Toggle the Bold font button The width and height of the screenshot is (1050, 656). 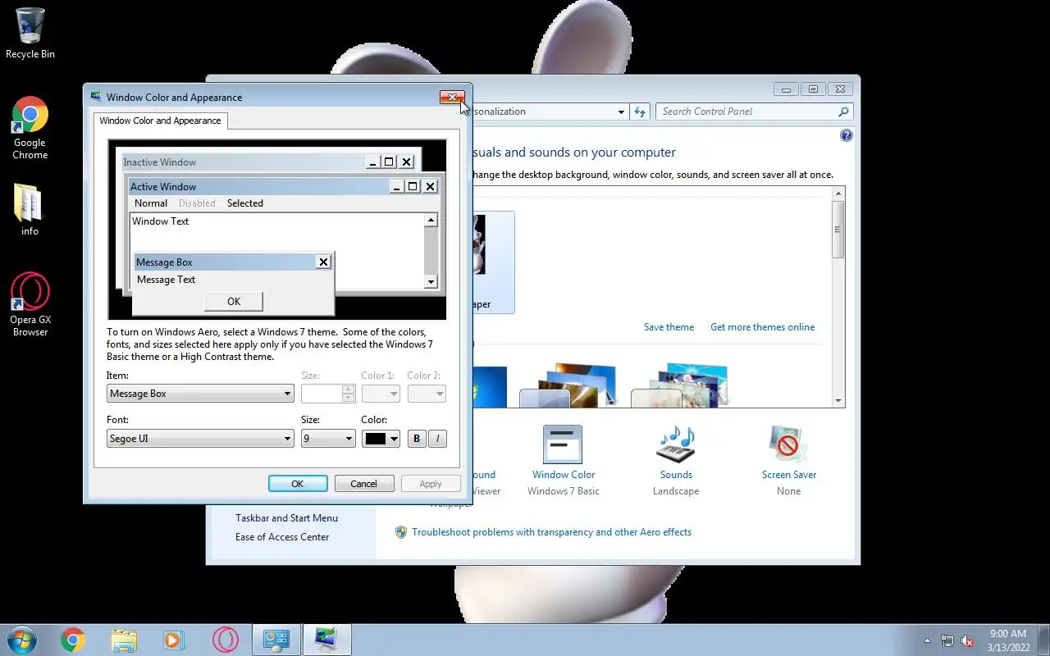417,439
